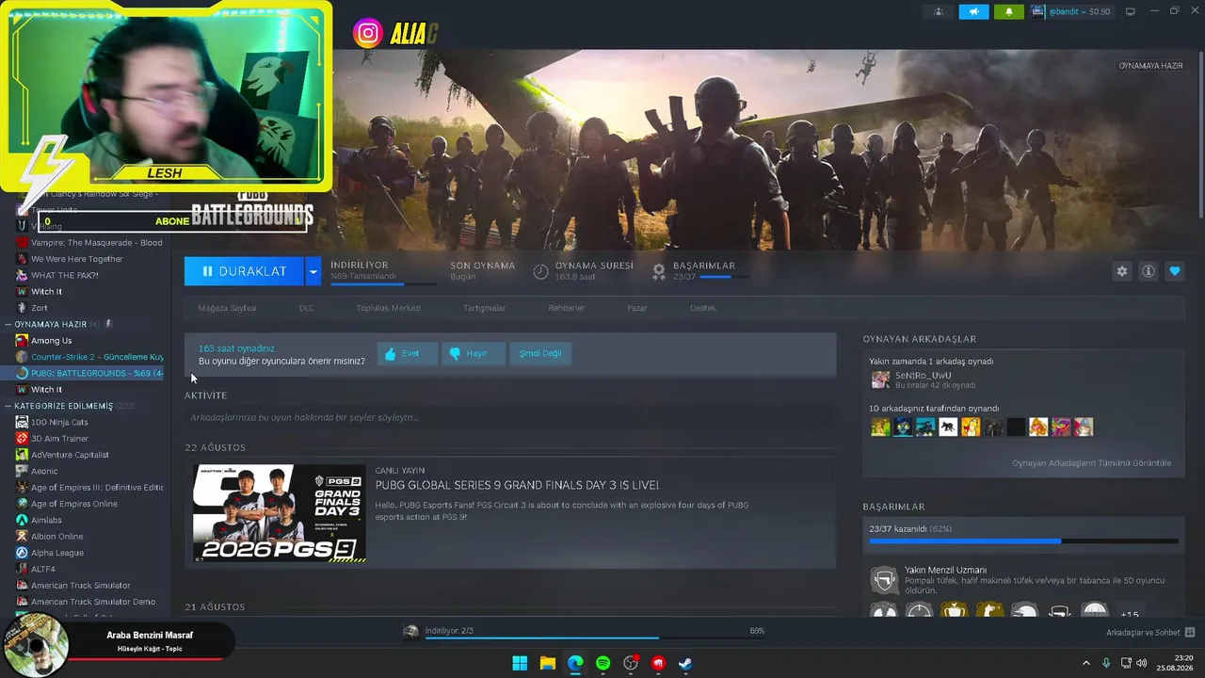
Task: Open game info icon
Action: click(1148, 271)
